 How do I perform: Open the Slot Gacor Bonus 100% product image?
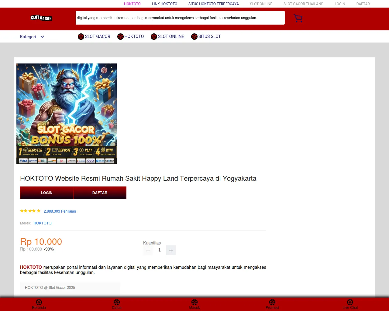[67, 114]
